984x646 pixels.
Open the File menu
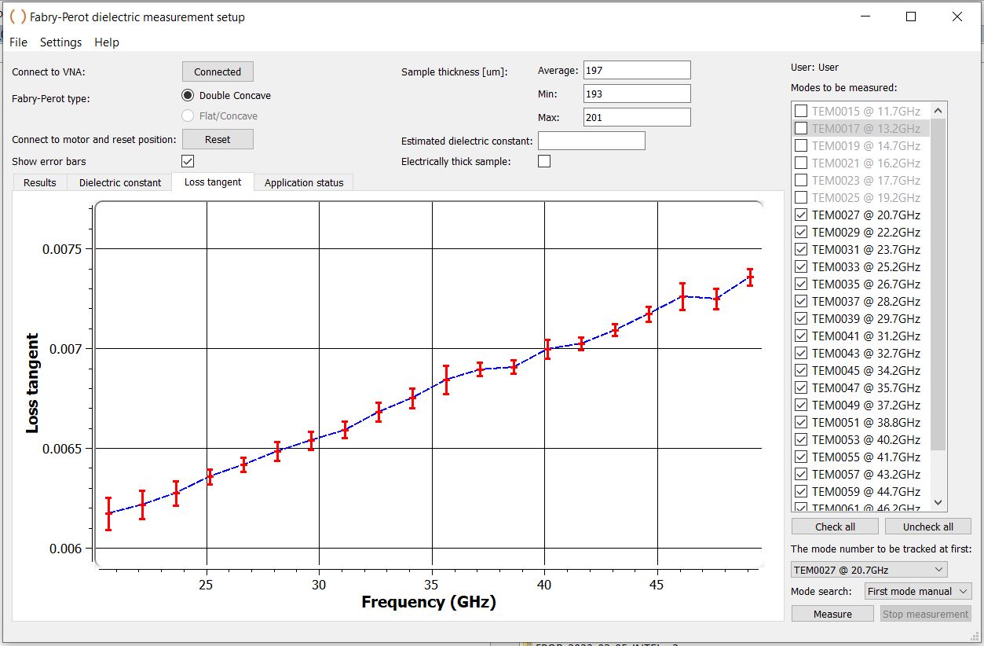[18, 42]
